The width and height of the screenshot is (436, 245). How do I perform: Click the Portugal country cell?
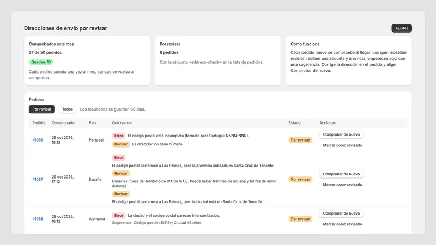96,140
